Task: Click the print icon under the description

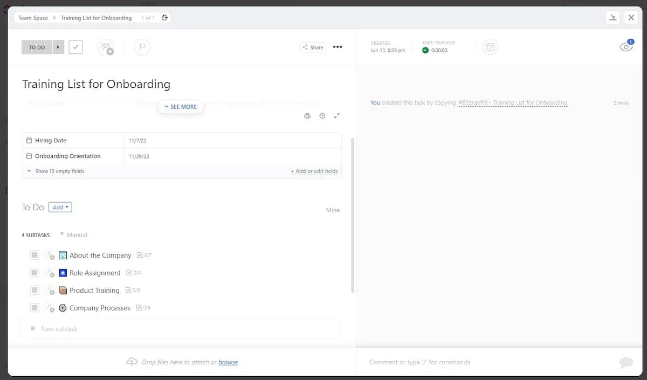Action: (307, 116)
